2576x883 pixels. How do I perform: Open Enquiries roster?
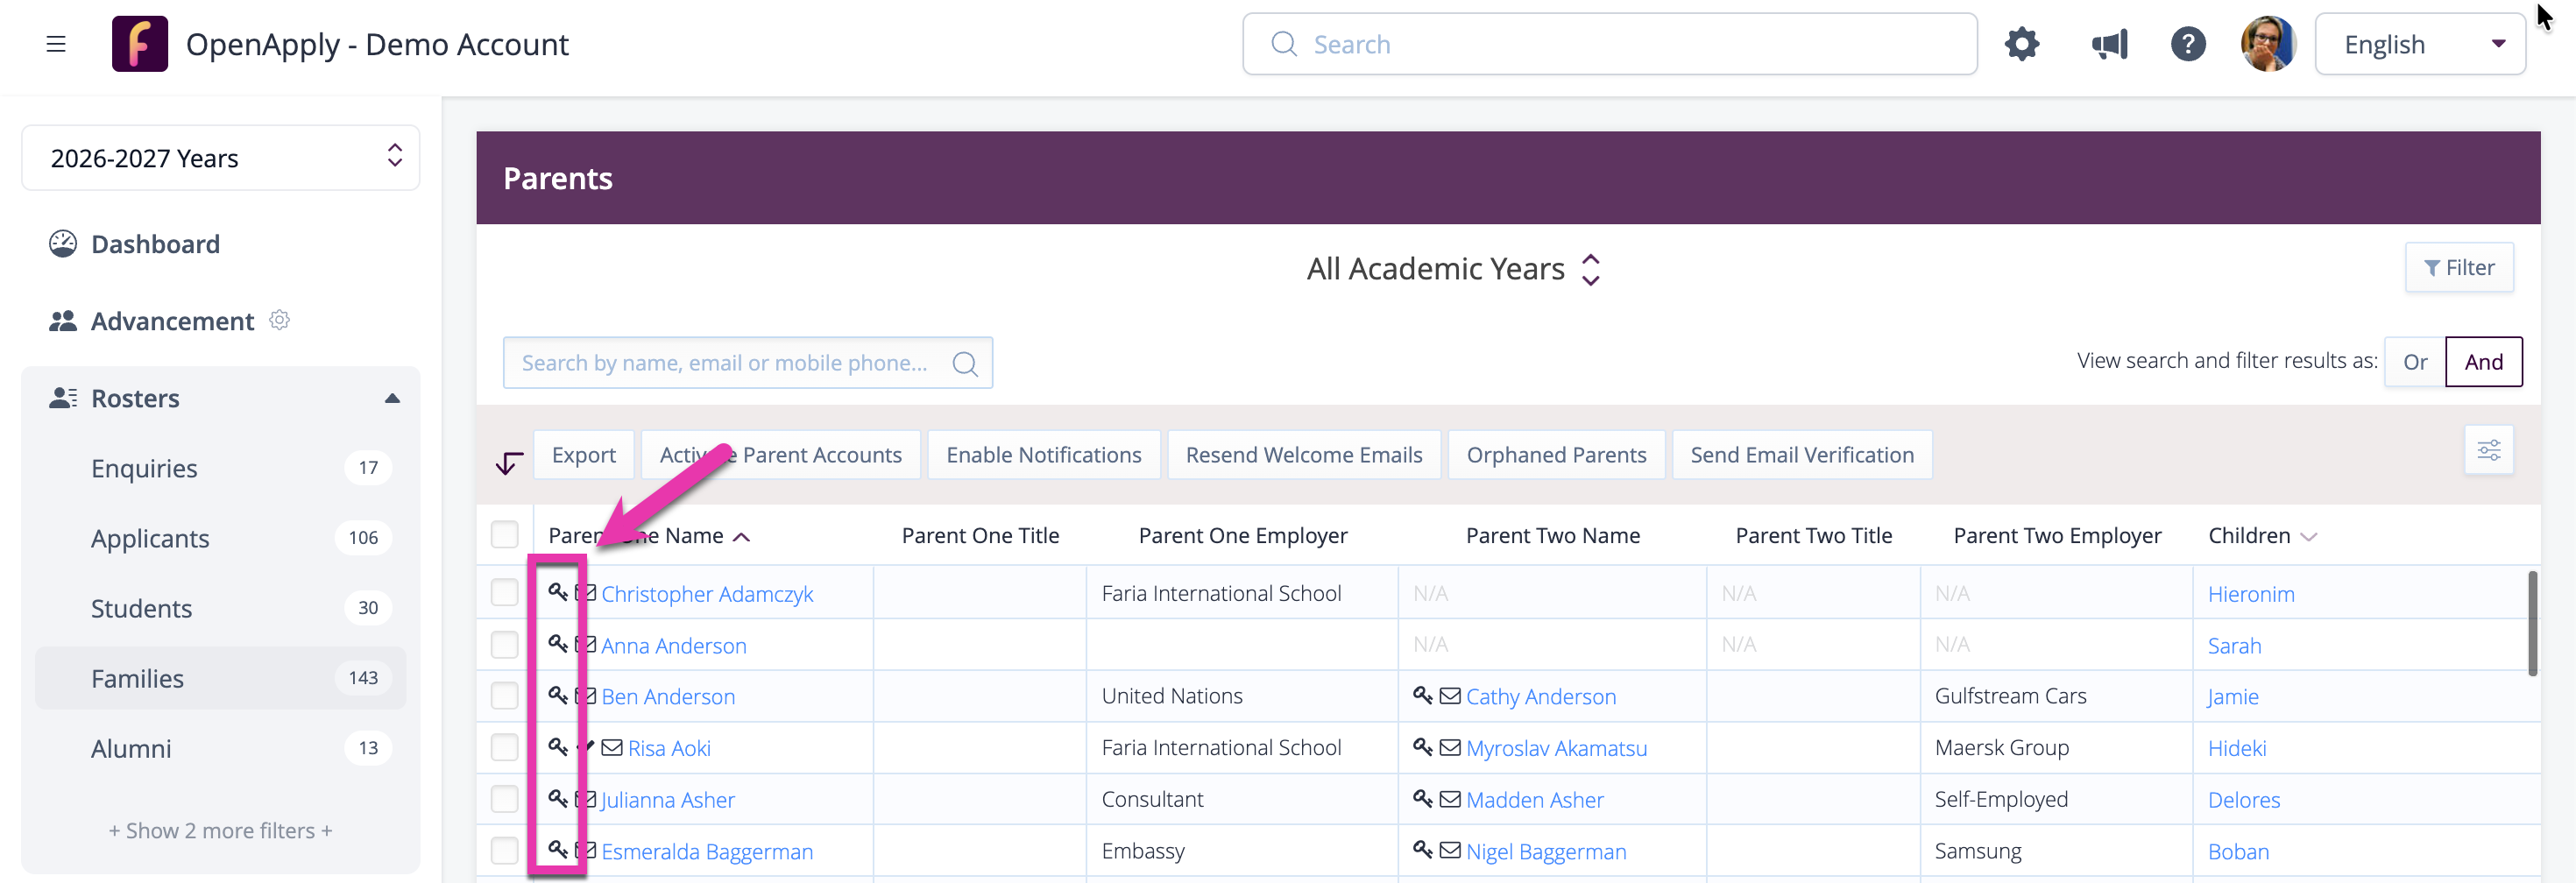pos(221,468)
